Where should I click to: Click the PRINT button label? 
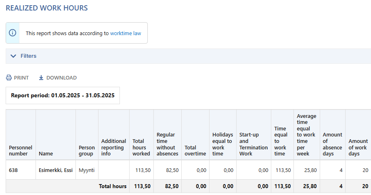pos(21,78)
